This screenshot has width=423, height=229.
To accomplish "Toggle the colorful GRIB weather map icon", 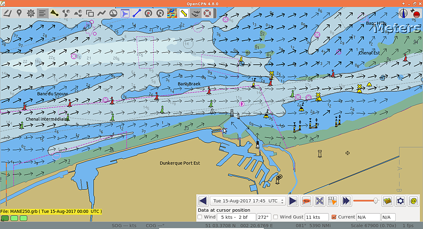I will pyautogui.click(x=172, y=13).
